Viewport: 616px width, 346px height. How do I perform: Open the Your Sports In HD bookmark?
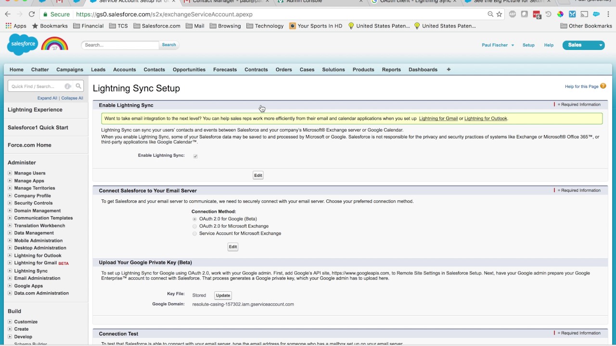point(316,26)
